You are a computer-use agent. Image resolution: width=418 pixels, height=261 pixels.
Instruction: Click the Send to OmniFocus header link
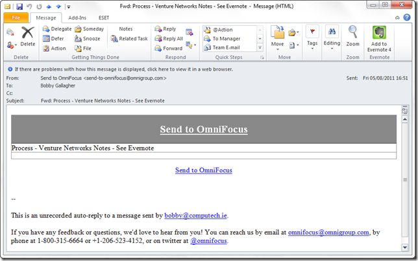[x=204, y=130]
